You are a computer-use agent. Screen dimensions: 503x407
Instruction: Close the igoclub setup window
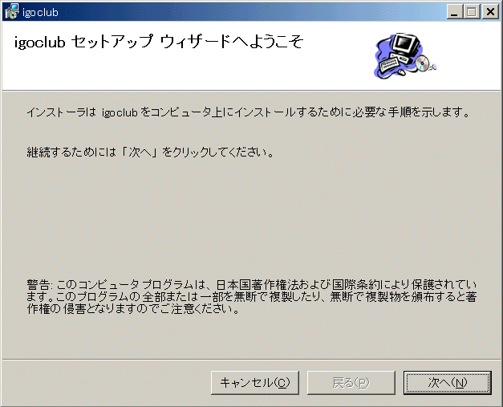(490, 12)
